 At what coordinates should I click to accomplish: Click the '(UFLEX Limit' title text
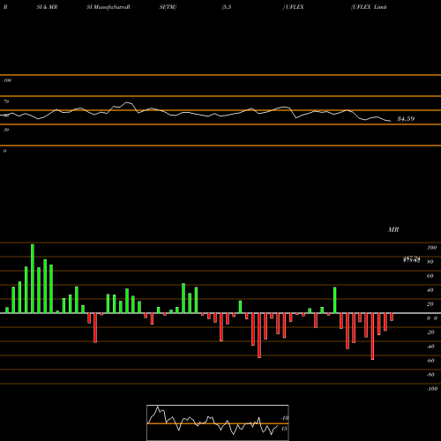[369, 7]
